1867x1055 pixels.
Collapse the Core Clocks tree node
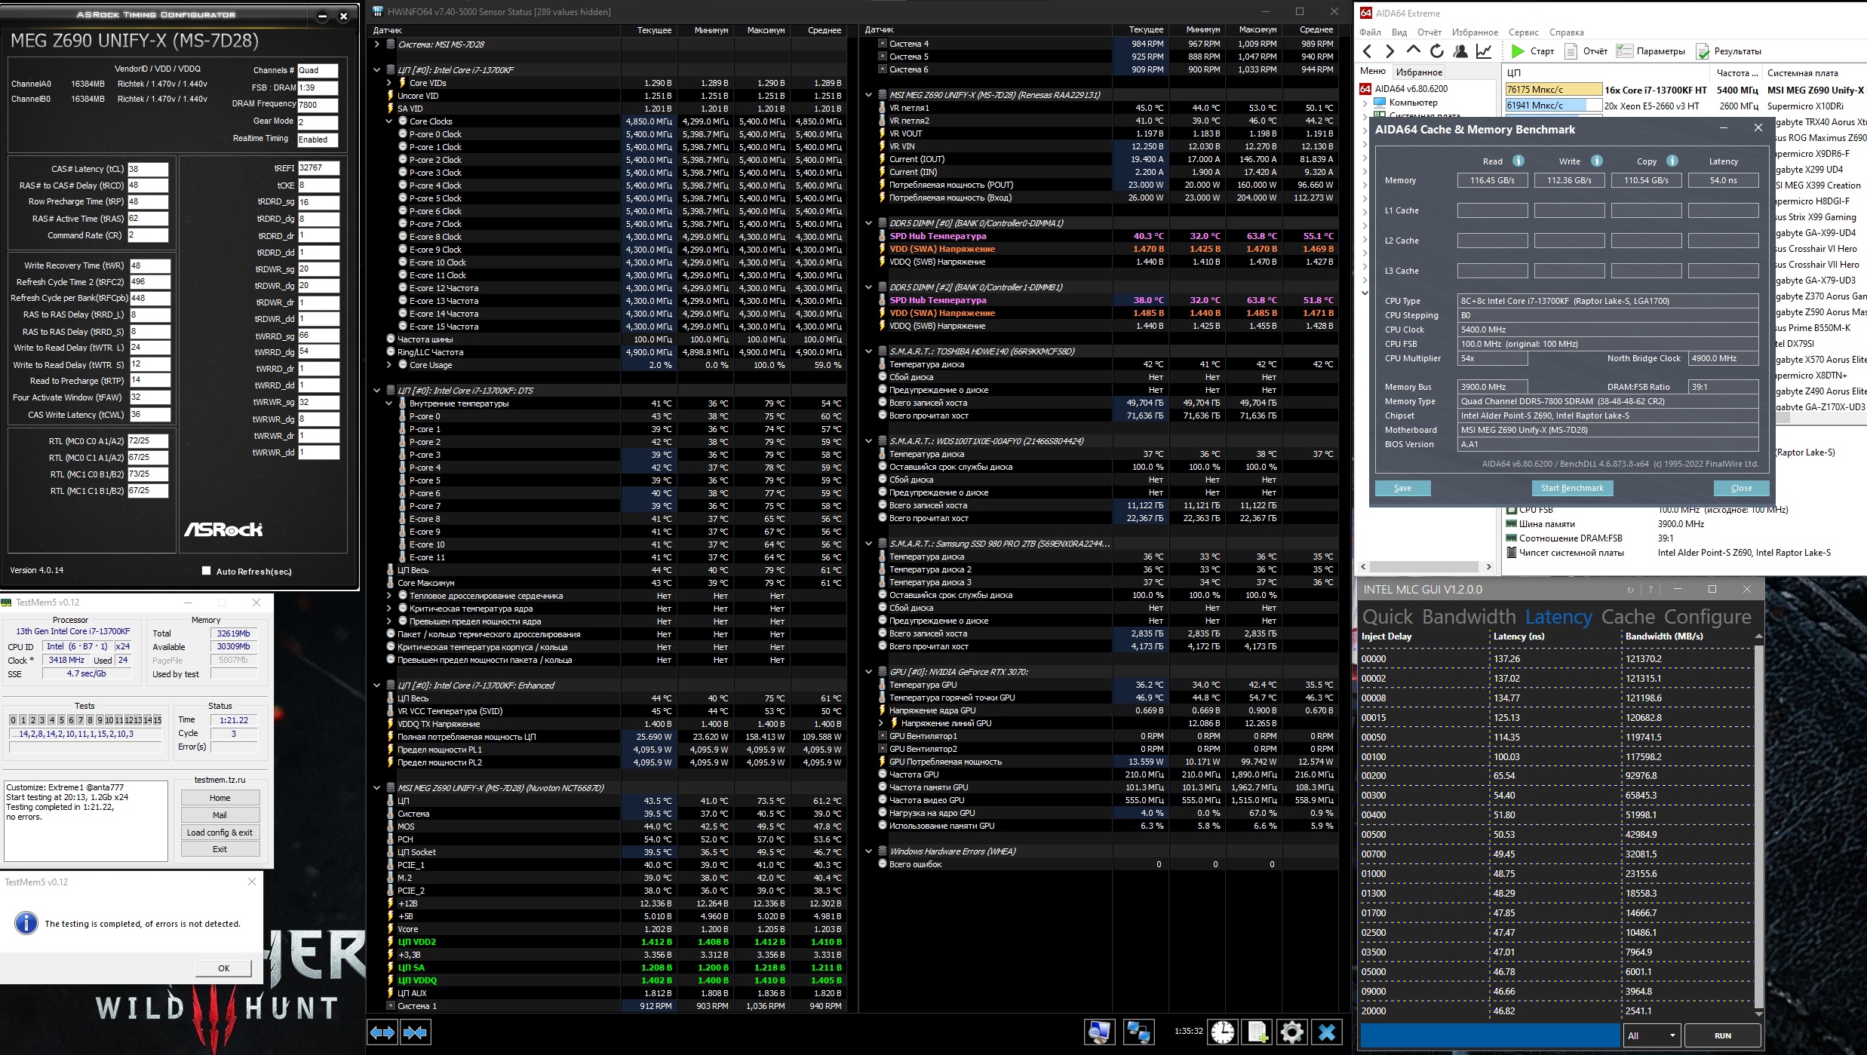tap(389, 121)
